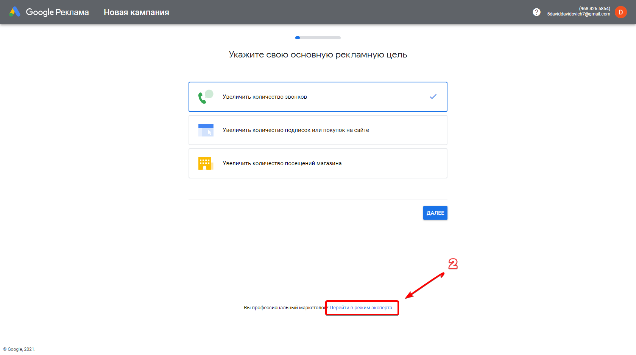Click the blue website purchases icon
Image resolution: width=636 pixels, height=355 pixels.
pos(206,130)
